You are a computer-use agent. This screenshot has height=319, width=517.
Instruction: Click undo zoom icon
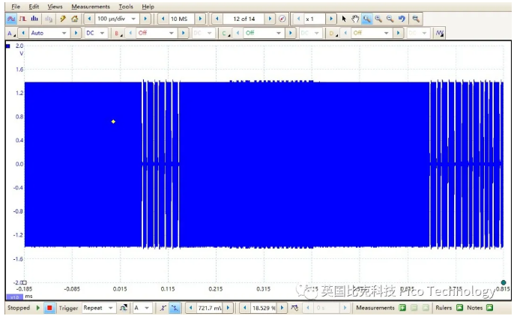pos(402,18)
